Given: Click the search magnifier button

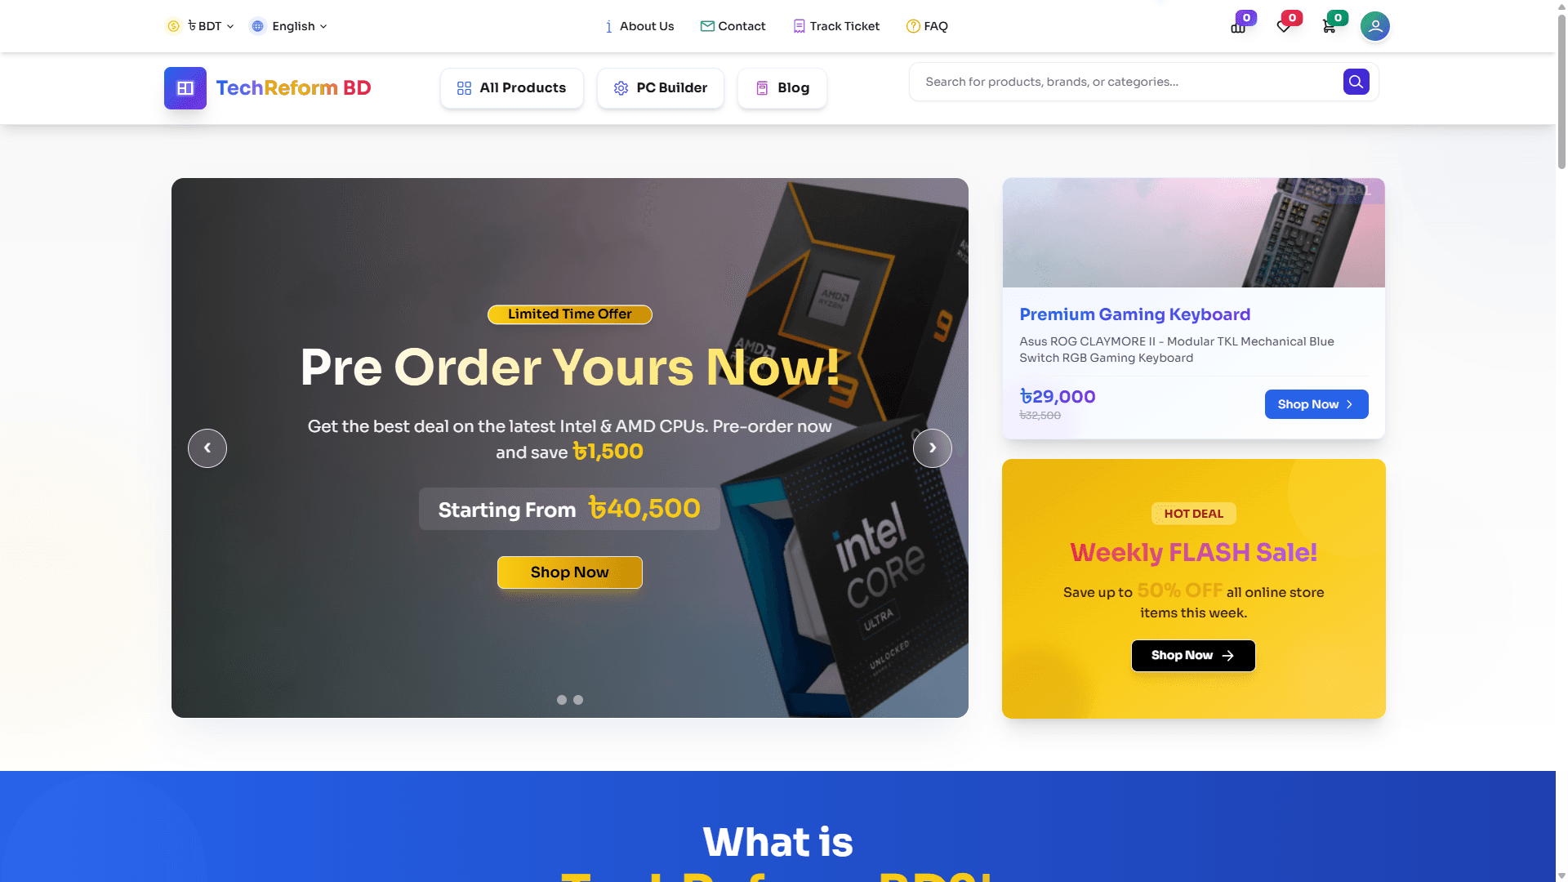Looking at the screenshot, I should (x=1356, y=82).
